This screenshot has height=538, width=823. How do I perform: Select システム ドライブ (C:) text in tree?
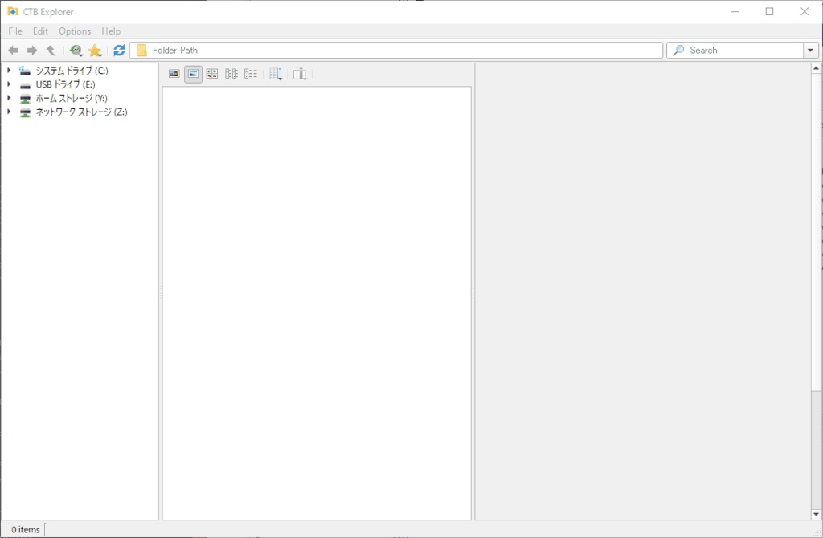pyautogui.click(x=72, y=71)
